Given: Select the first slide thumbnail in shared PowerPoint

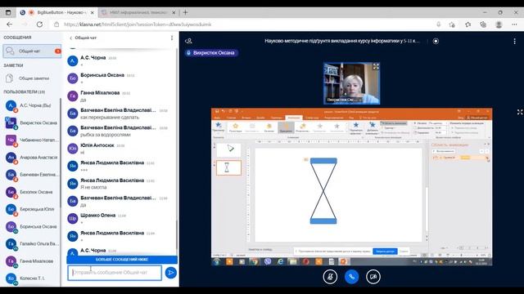Looking at the screenshot, I should coord(229,149).
